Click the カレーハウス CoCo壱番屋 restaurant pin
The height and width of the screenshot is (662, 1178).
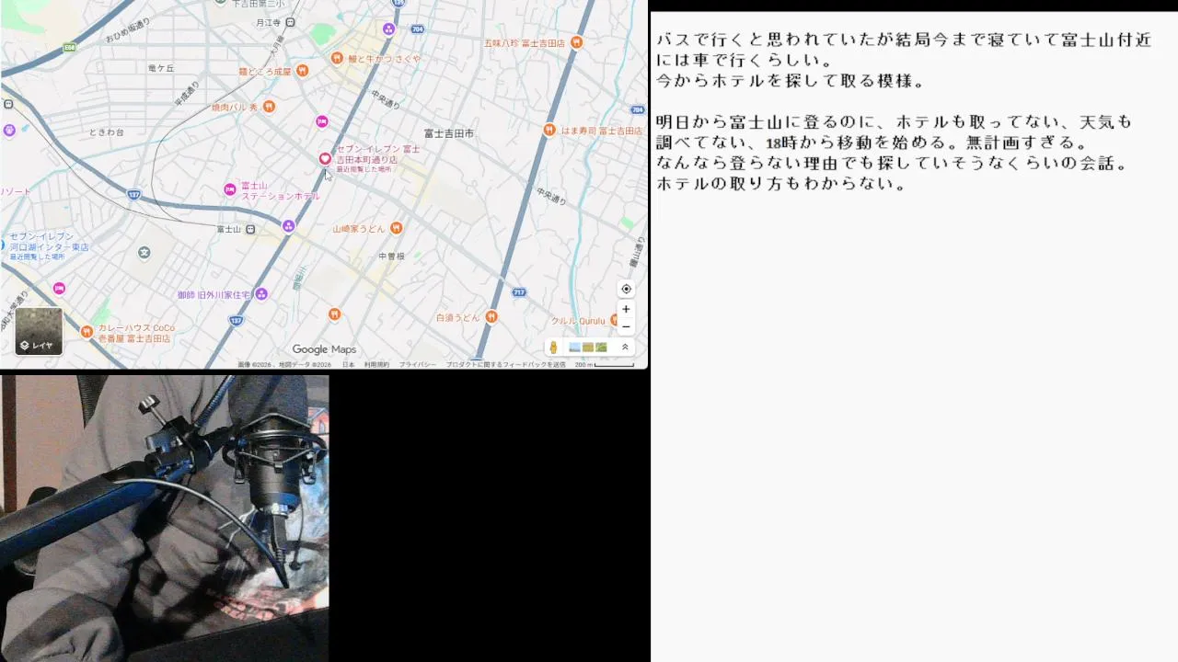pyautogui.click(x=87, y=331)
